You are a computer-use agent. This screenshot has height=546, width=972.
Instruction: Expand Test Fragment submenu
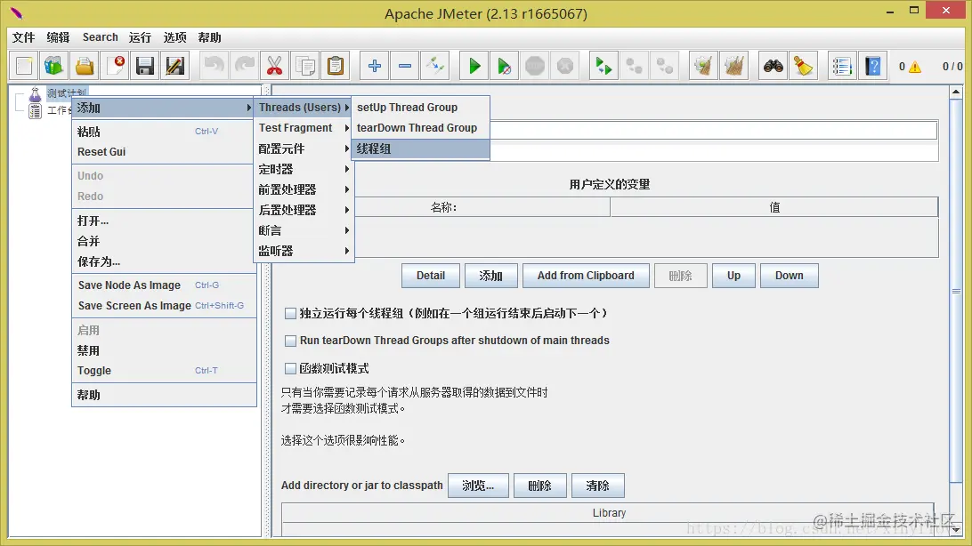(304, 128)
